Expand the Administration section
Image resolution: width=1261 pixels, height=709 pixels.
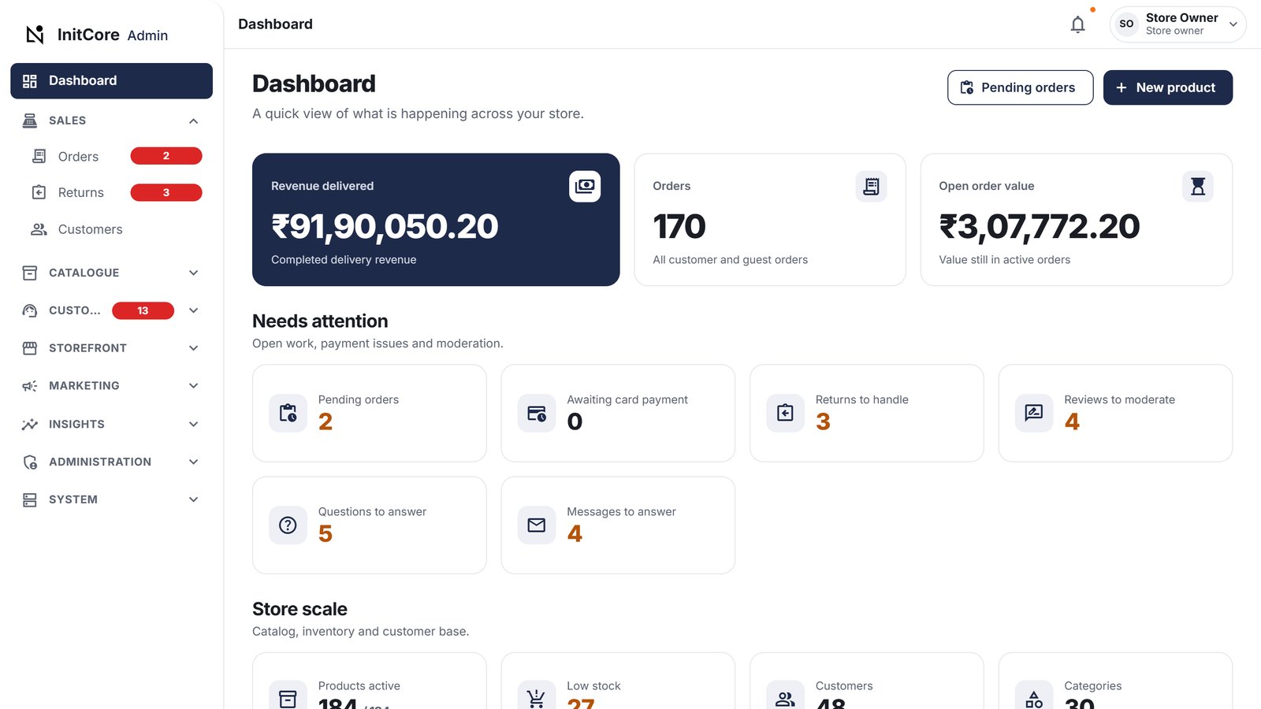[111, 462]
